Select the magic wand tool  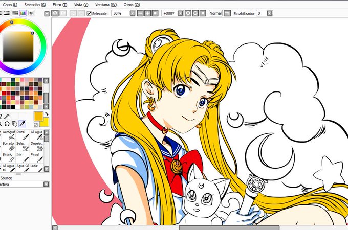coord(7,116)
